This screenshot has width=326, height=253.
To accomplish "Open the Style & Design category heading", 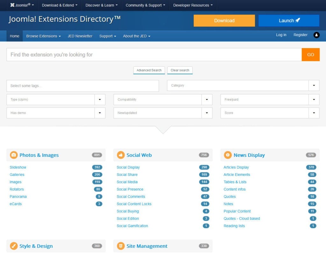I will pos(36,246).
